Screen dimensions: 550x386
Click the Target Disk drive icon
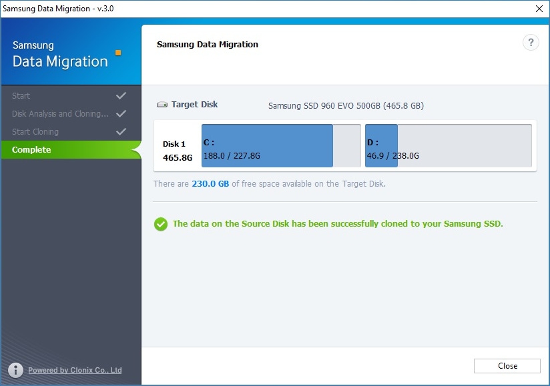(x=162, y=105)
